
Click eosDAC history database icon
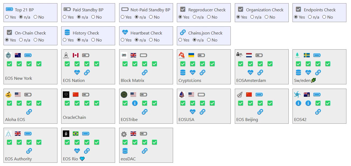click(125, 151)
